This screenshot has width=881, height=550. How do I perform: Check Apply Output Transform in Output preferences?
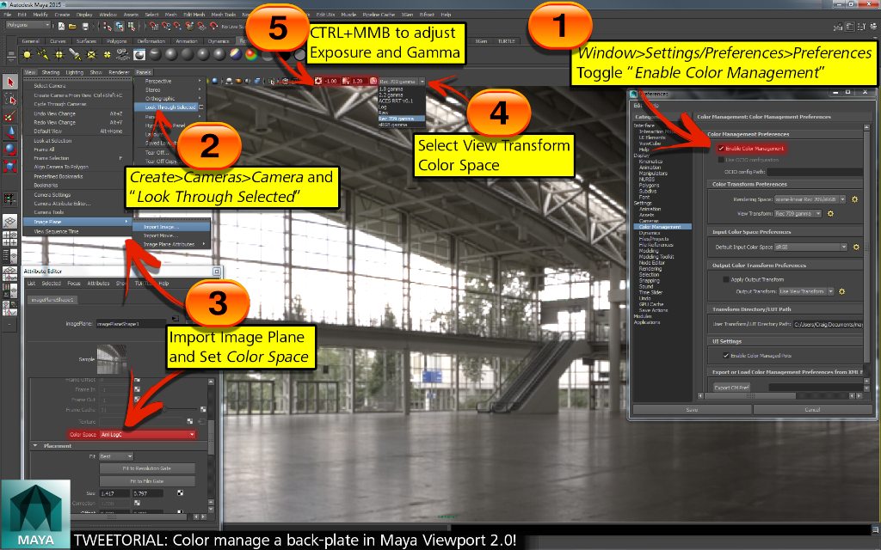[x=725, y=280]
